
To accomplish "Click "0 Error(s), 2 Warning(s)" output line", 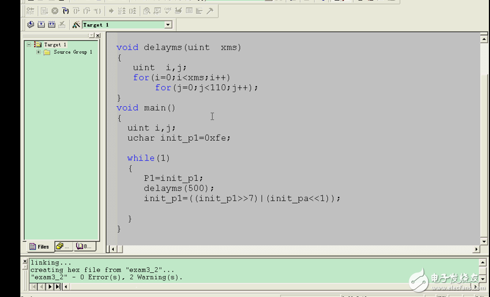I will pos(106,277).
